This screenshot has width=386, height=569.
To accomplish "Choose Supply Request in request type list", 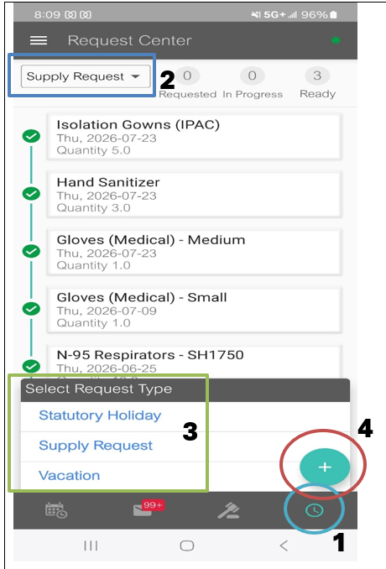I will 96,446.
